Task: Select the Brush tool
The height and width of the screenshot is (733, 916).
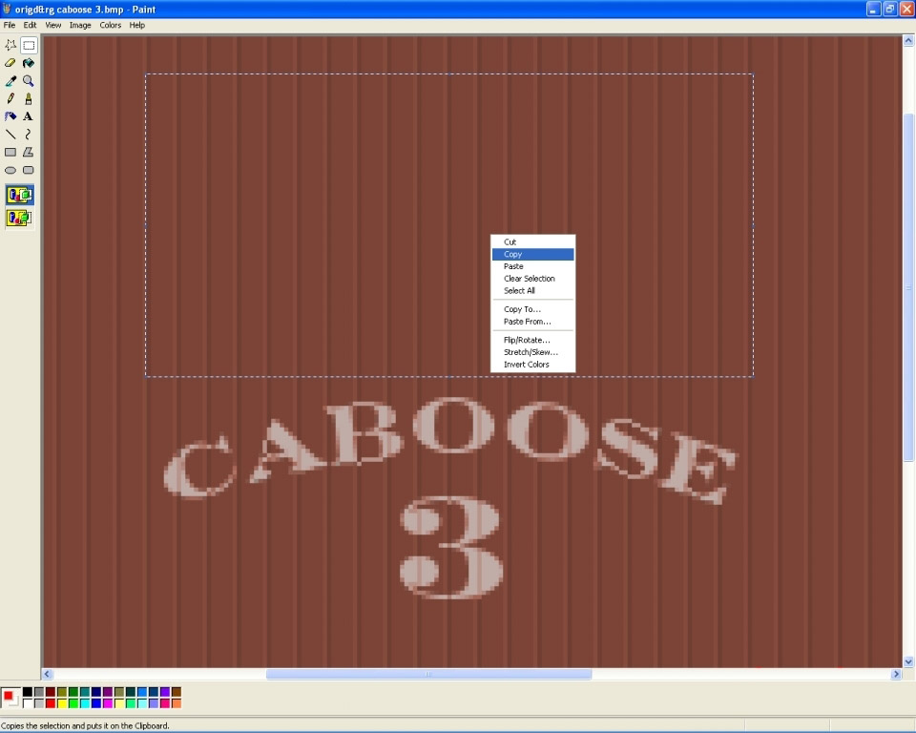Action: [x=29, y=99]
